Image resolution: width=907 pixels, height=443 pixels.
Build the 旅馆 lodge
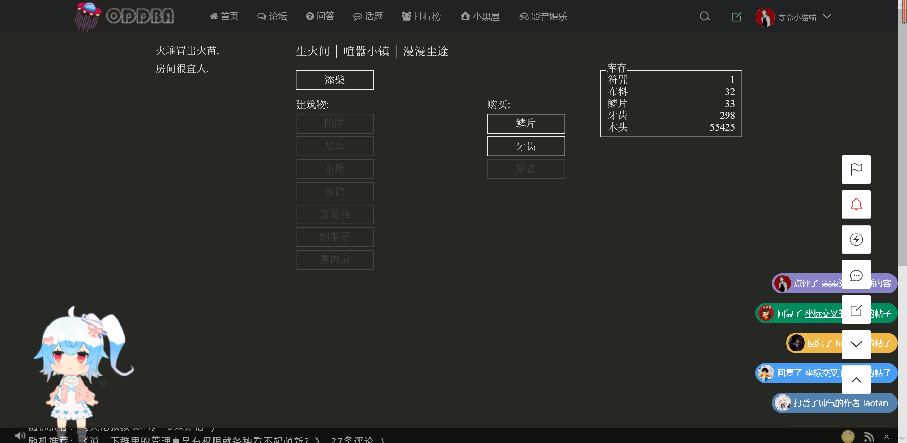pyautogui.click(x=334, y=192)
